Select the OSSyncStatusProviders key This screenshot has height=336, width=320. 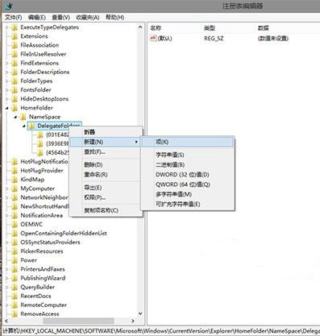coord(50,243)
